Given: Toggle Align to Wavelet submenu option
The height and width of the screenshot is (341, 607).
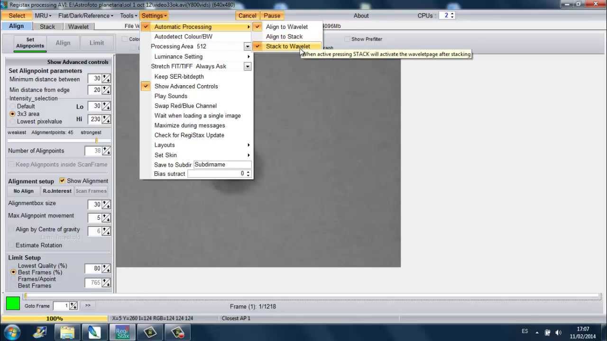Looking at the screenshot, I should point(287,27).
